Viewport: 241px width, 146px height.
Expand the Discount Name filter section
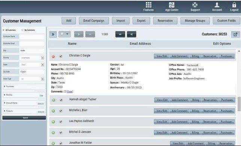coord(4,103)
